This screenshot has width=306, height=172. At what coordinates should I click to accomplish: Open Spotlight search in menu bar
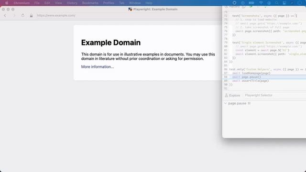(277, 3)
